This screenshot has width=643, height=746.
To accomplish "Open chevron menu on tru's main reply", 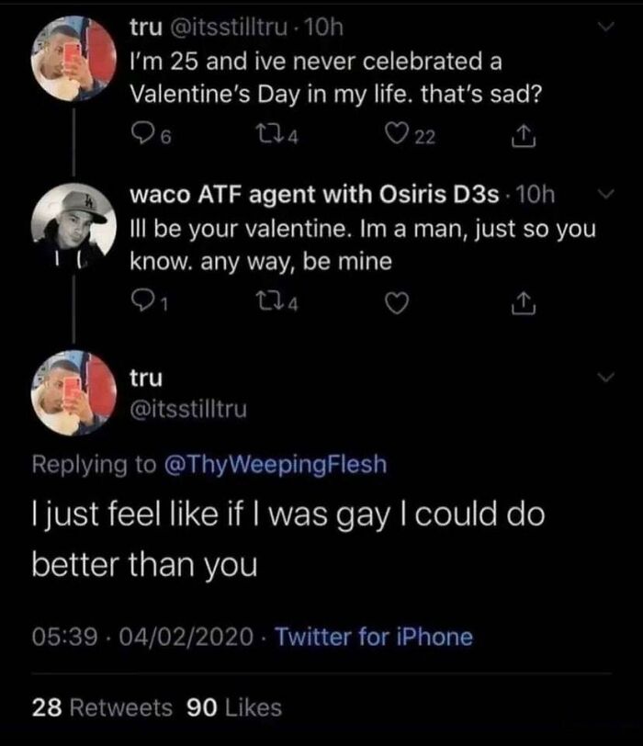I will (x=604, y=378).
